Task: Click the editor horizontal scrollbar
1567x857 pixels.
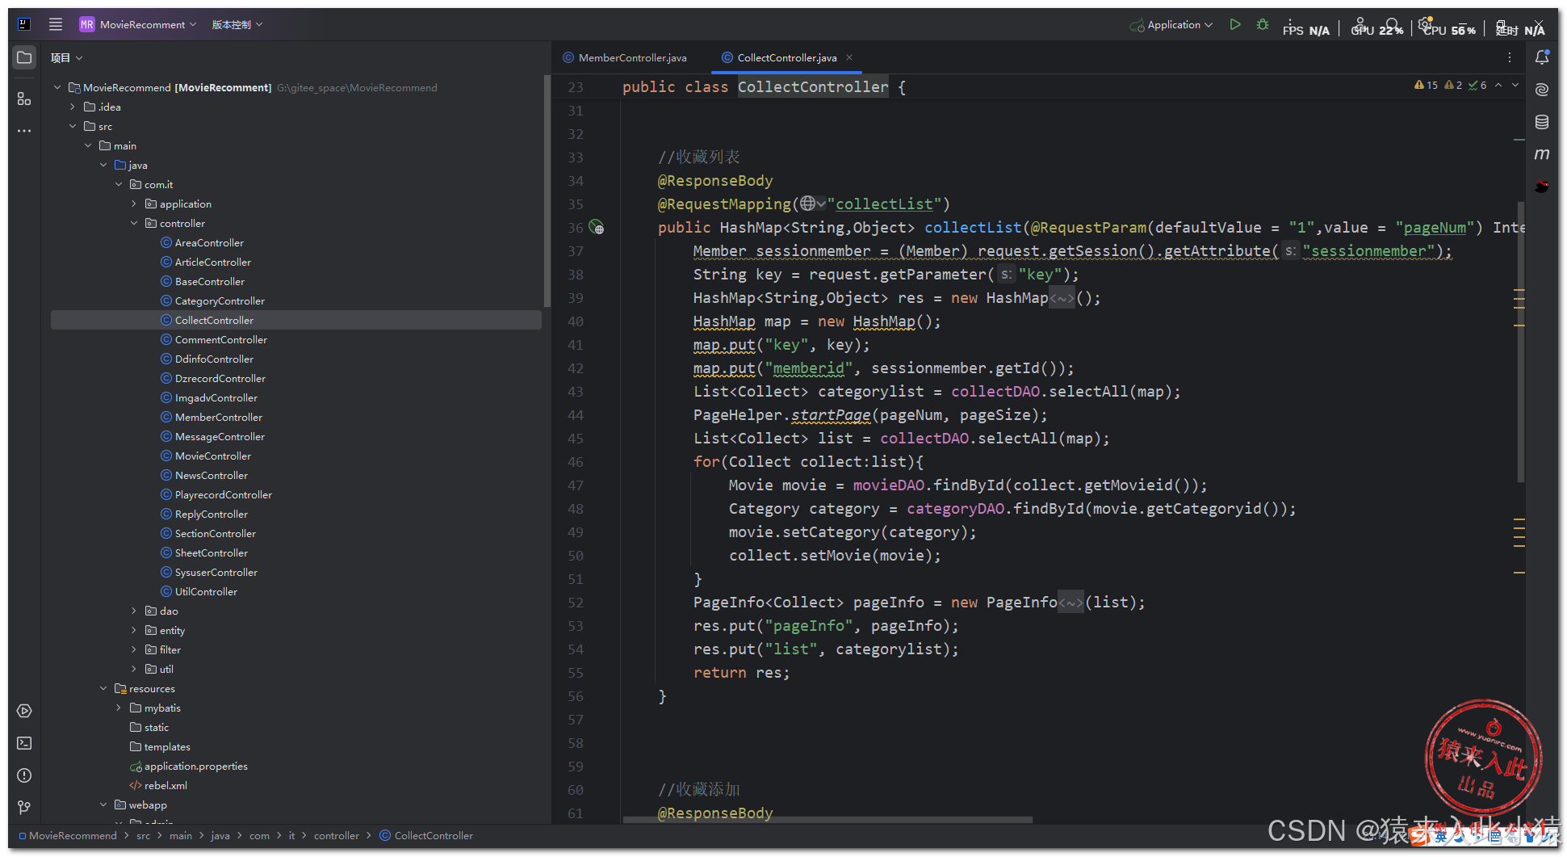Action: (x=827, y=820)
